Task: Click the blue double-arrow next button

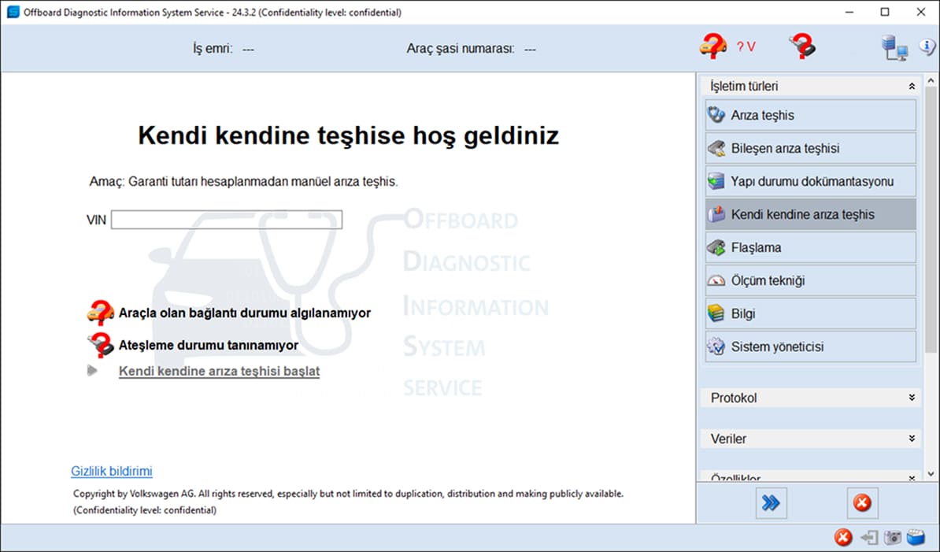Action: pyautogui.click(x=771, y=503)
